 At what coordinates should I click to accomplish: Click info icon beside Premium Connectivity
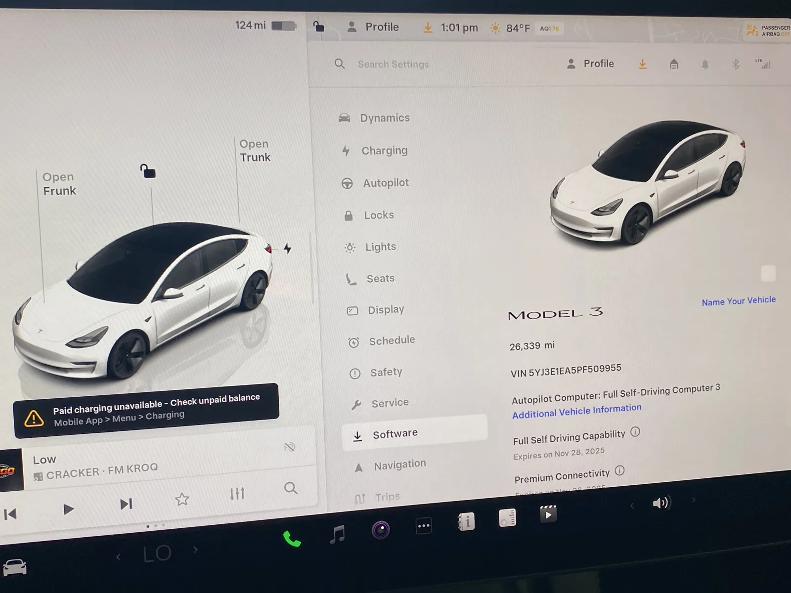619,470
